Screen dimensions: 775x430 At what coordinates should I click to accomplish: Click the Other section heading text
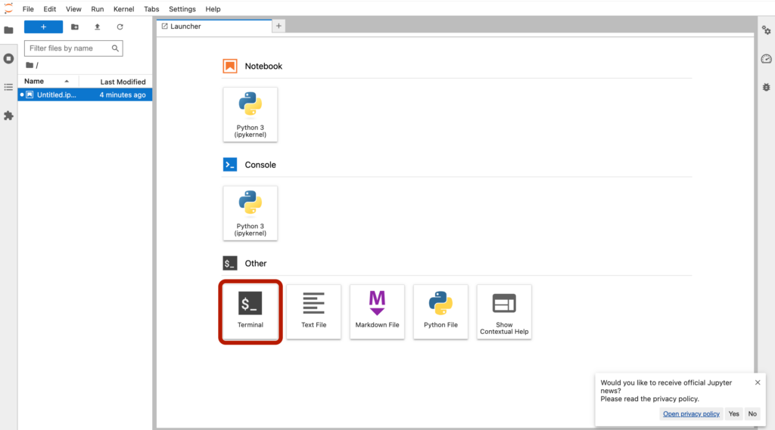point(256,264)
